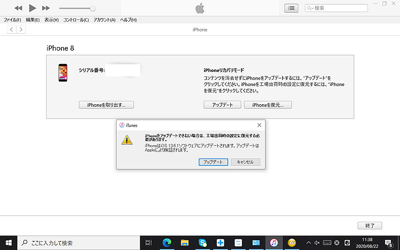Click the 終了 button

coord(370,226)
